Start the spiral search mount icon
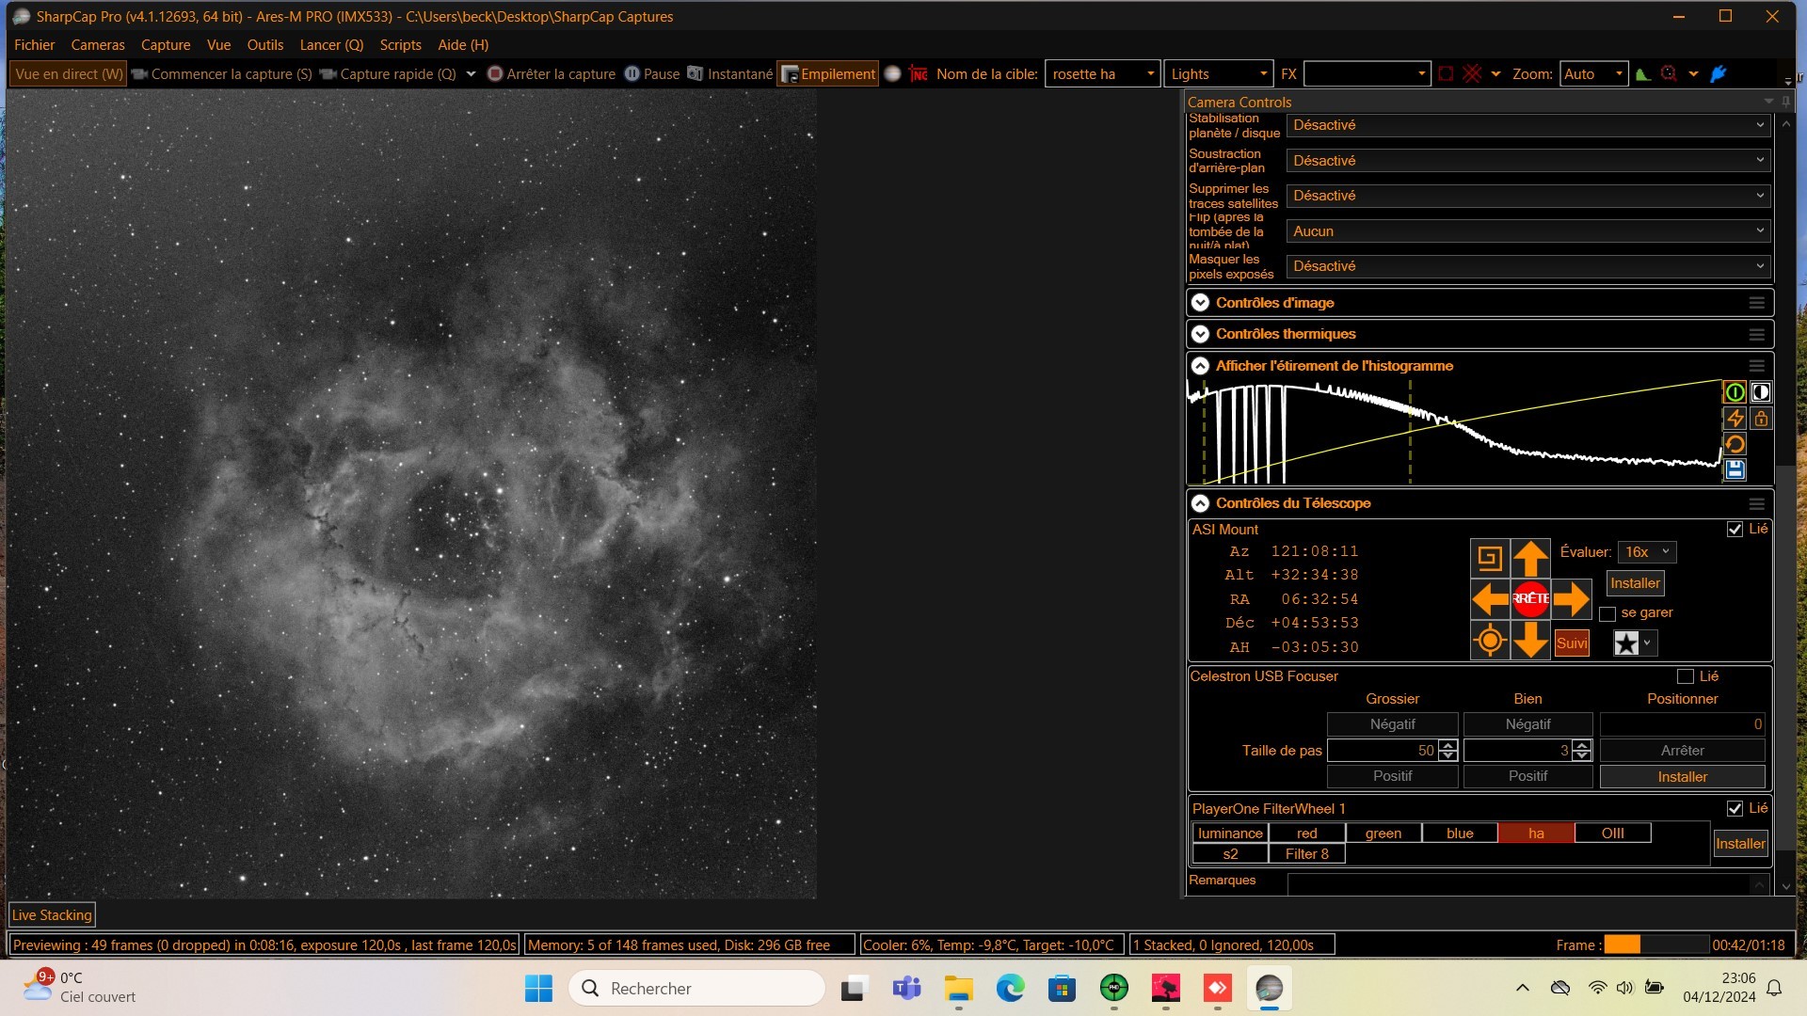 point(1490,559)
